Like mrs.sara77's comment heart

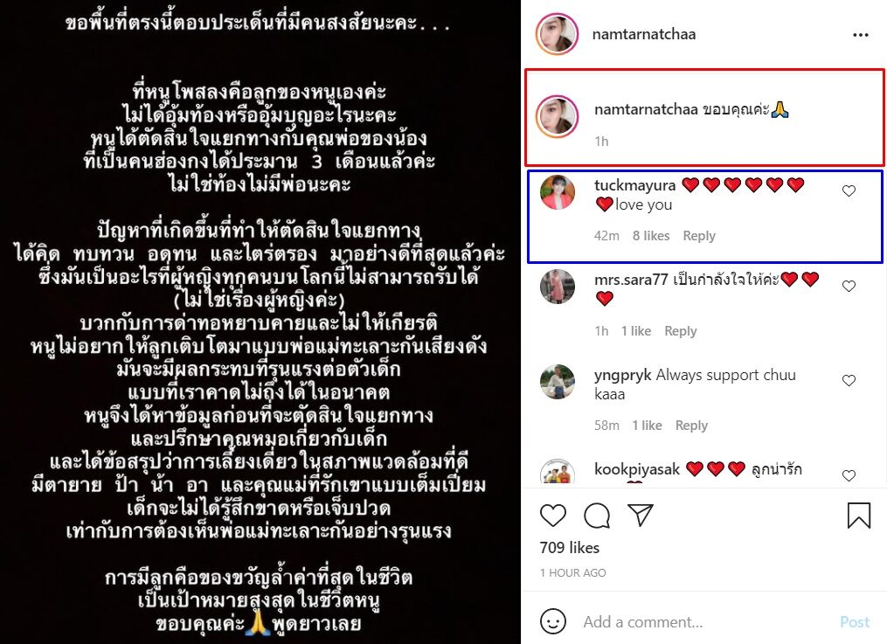[849, 286]
